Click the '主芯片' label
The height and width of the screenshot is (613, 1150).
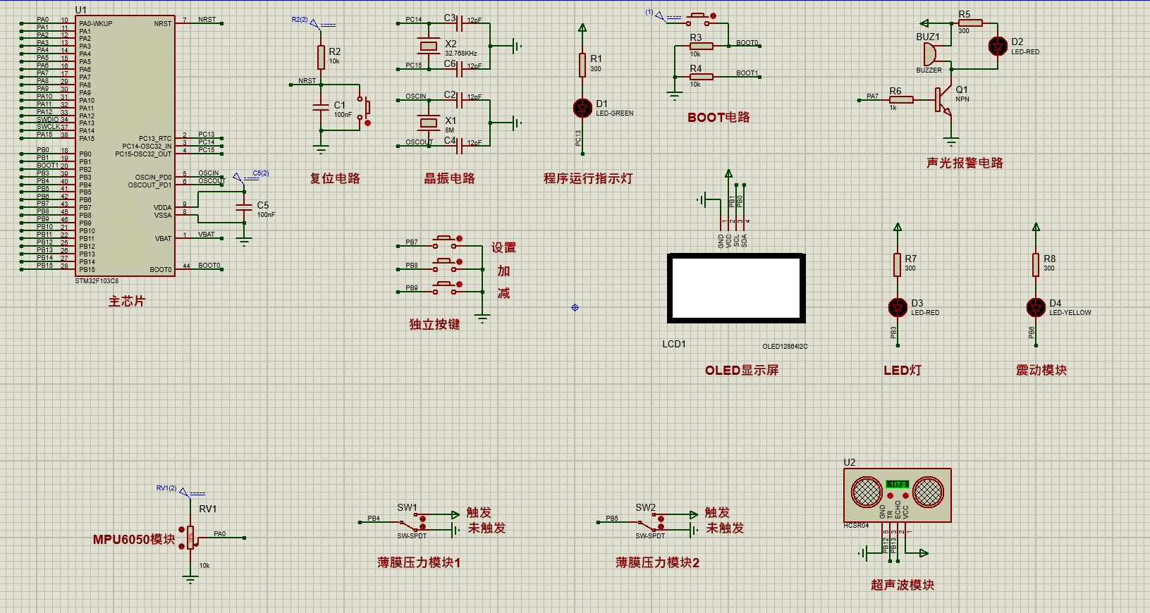127,302
